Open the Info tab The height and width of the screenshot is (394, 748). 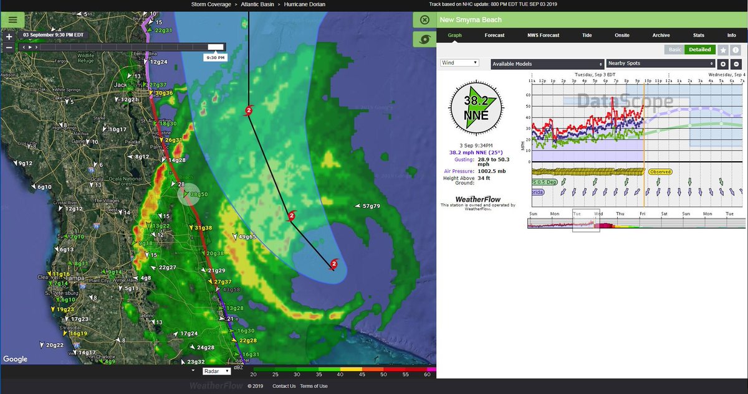(731, 35)
